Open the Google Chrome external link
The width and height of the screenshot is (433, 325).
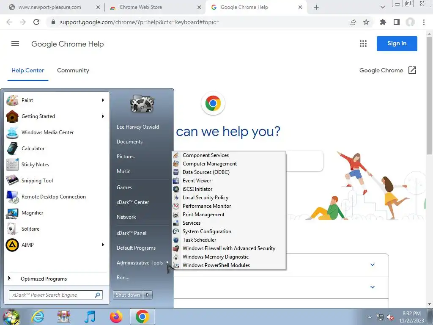coord(388,71)
